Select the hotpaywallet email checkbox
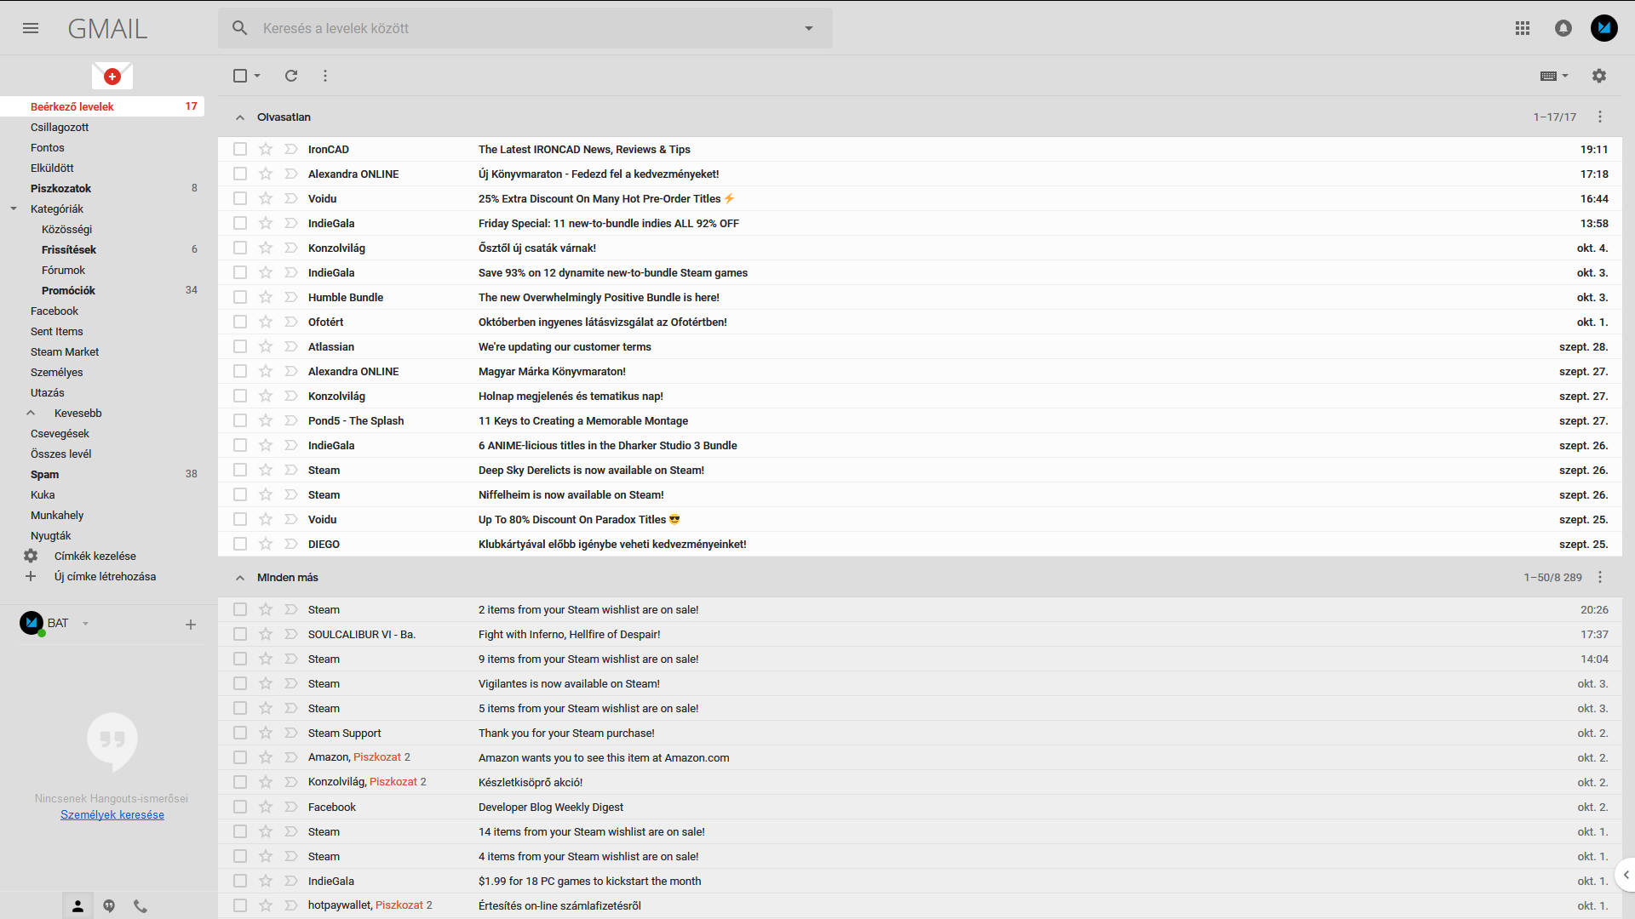 coord(240,905)
